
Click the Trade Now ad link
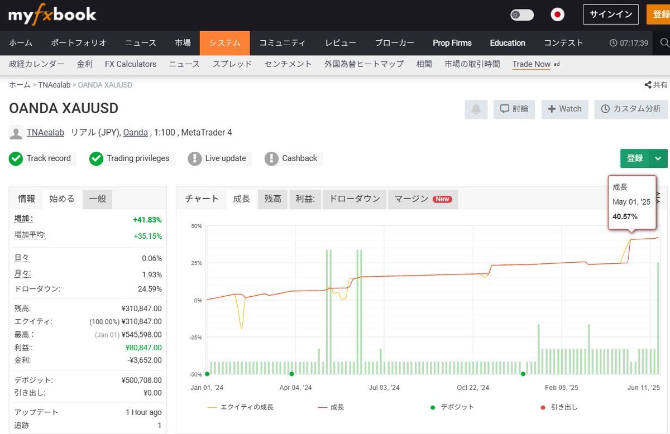(x=532, y=64)
